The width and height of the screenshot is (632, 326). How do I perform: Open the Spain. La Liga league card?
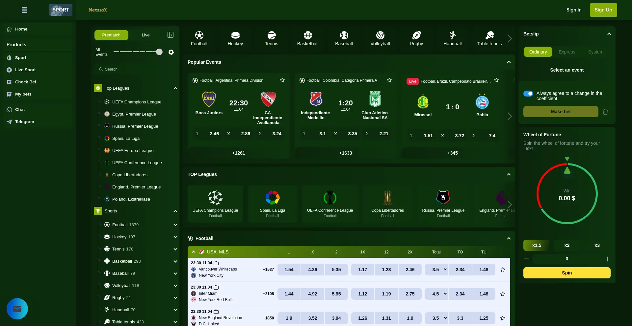click(x=273, y=204)
